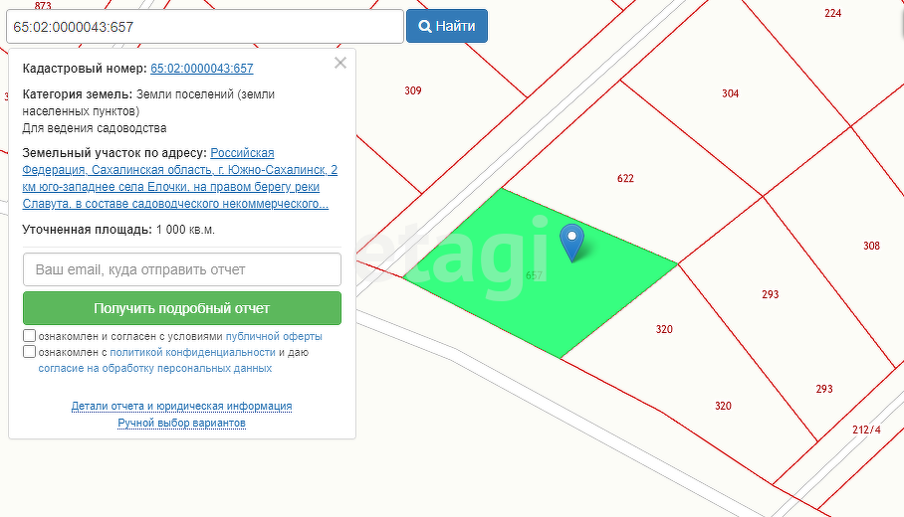Open cadastral number 65:02:0000043:657 link
Screen dimensions: 904x517
(201, 69)
